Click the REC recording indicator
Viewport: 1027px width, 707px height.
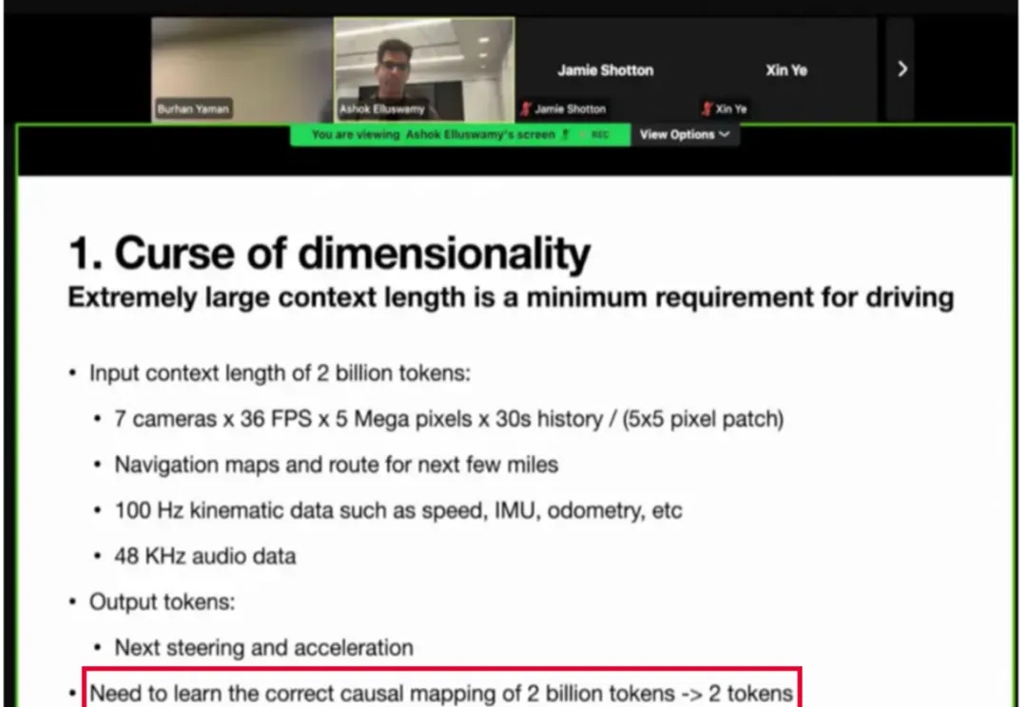pos(600,135)
